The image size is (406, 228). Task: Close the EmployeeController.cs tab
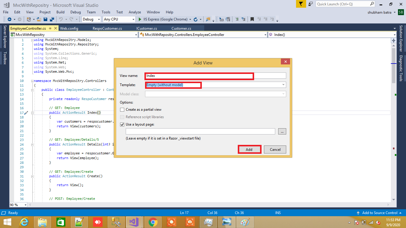coord(55,28)
